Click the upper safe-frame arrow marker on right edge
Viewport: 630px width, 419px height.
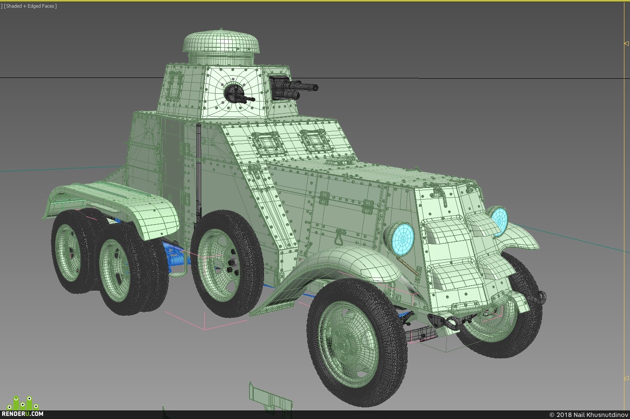pyautogui.click(x=626, y=43)
